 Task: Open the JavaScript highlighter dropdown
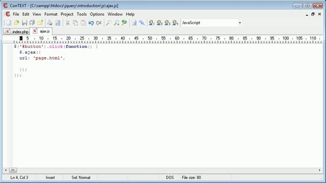[x=240, y=23]
